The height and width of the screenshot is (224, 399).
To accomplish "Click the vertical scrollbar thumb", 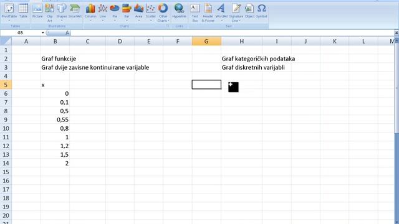I will [397, 88].
